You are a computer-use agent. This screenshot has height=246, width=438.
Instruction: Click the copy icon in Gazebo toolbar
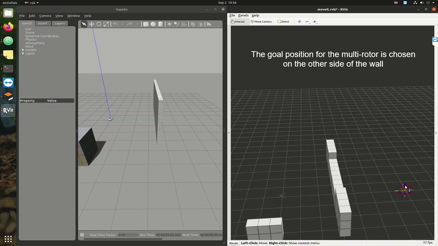point(193,24)
